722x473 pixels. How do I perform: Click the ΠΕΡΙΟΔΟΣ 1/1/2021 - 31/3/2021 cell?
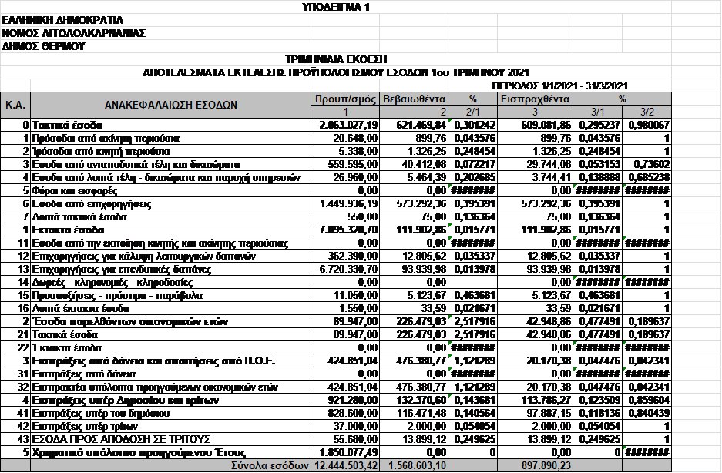coord(559,85)
